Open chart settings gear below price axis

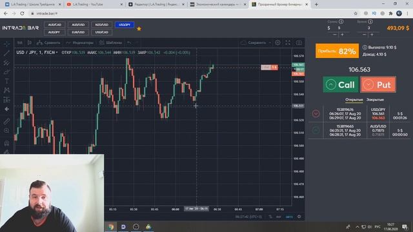299,217
